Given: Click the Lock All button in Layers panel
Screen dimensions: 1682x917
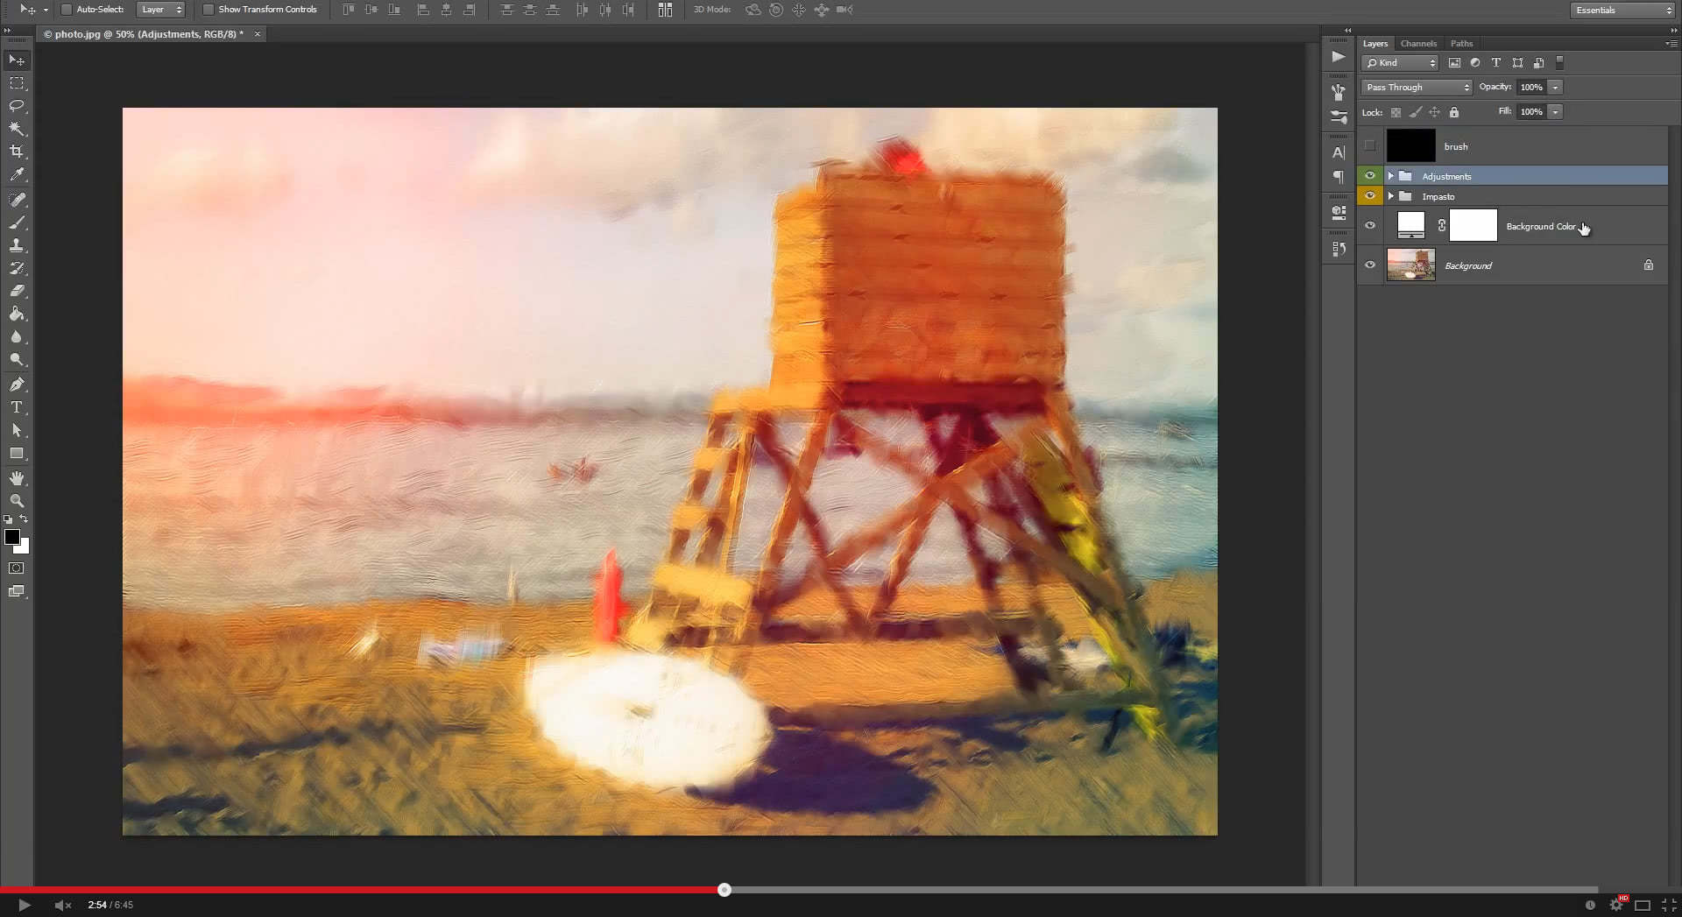Looking at the screenshot, I should click(x=1453, y=112).
